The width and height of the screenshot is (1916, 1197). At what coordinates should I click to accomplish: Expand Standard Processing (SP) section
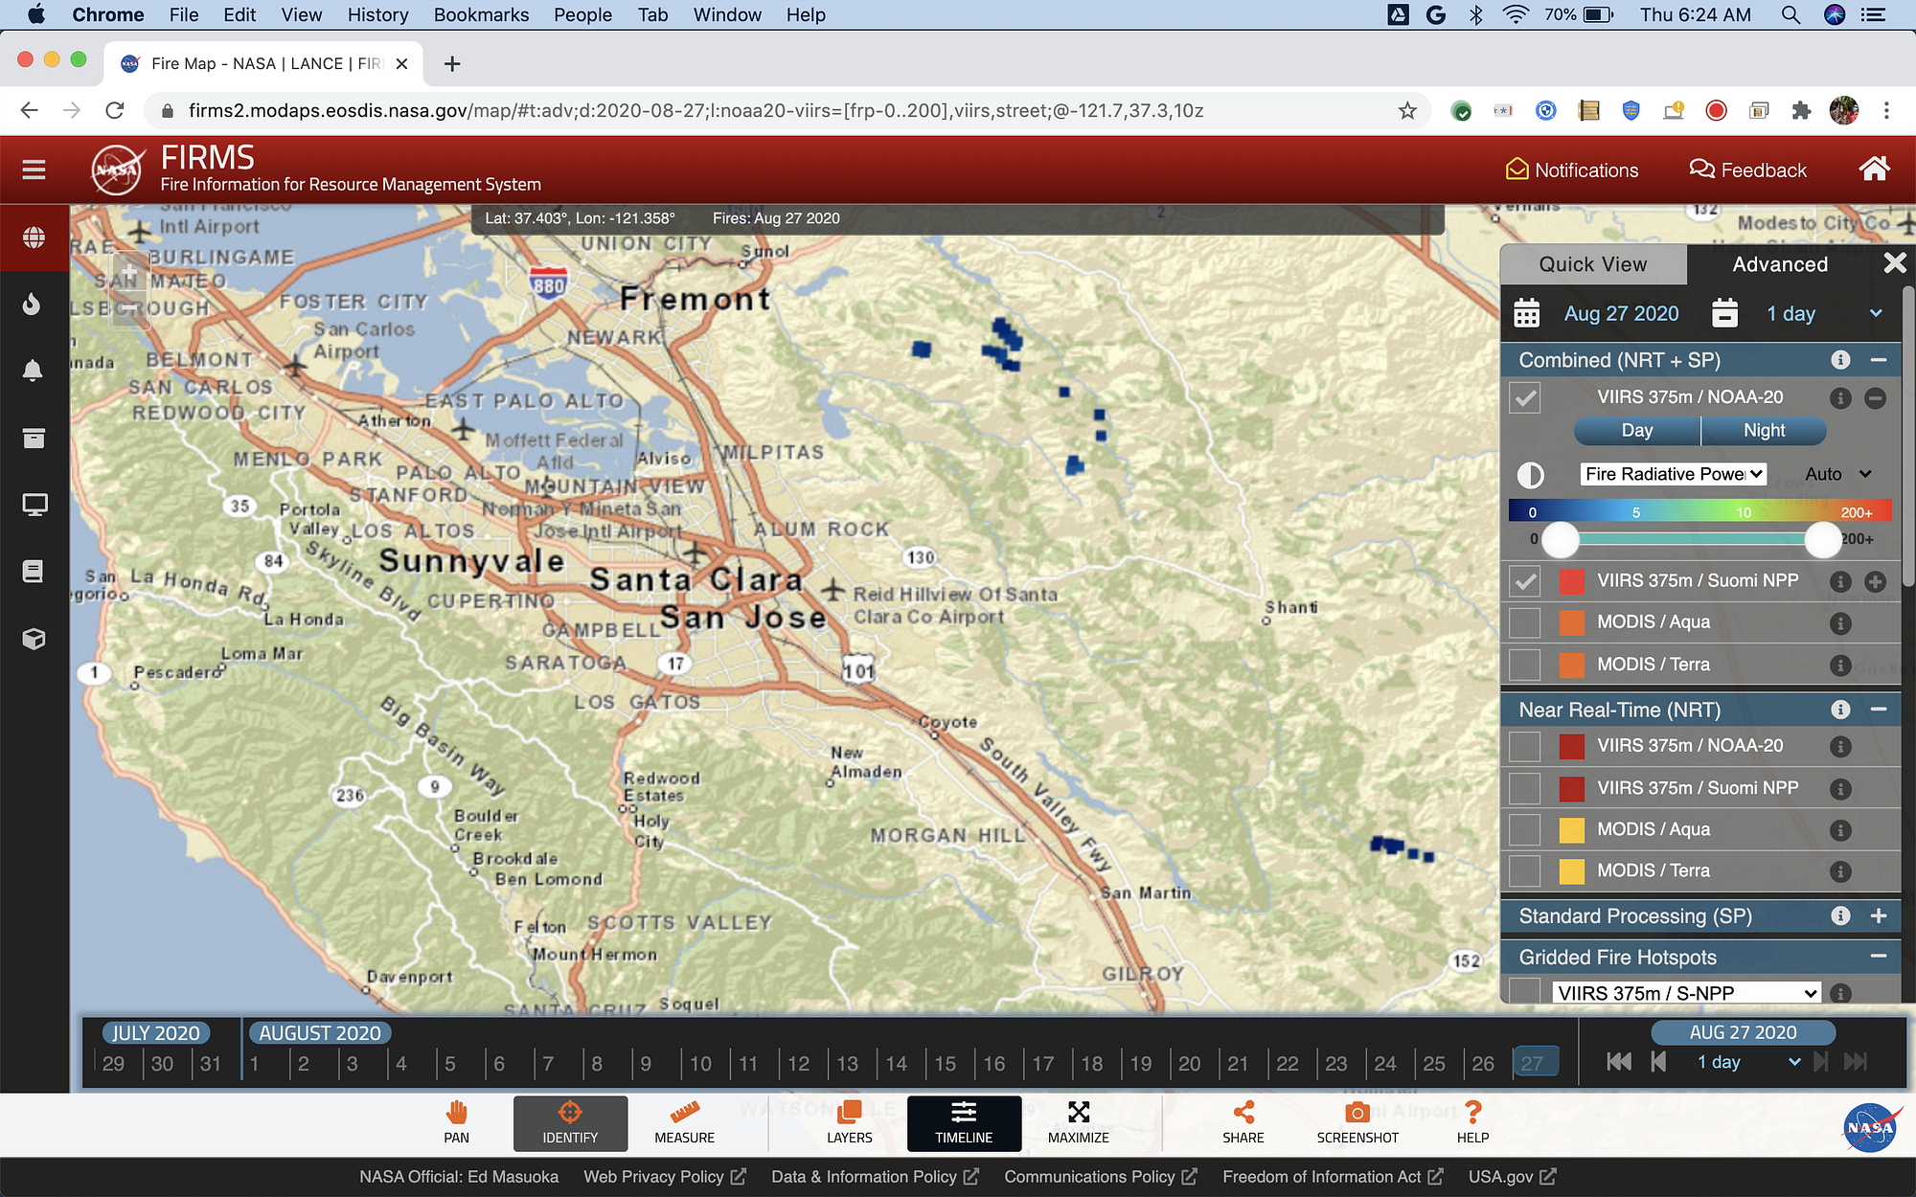[1878, 916]
